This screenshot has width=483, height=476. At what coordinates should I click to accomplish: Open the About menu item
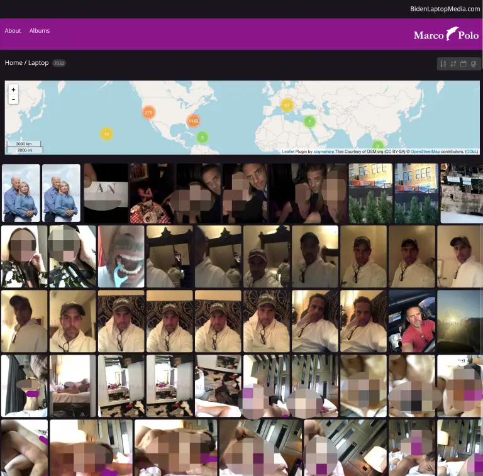[13, 31]
